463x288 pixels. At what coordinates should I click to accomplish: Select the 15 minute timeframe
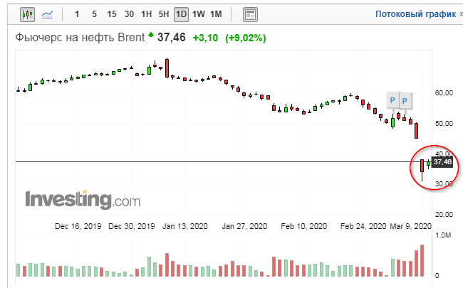[112, 14]
